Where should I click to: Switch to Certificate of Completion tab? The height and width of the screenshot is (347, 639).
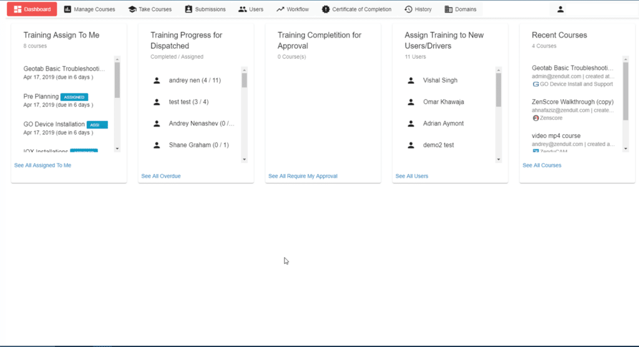(x=356, y=9)
